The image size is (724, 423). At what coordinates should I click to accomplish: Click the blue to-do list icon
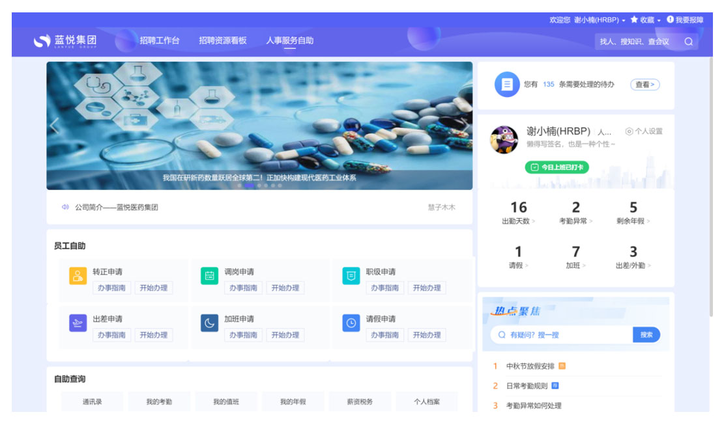click(506, 85)
